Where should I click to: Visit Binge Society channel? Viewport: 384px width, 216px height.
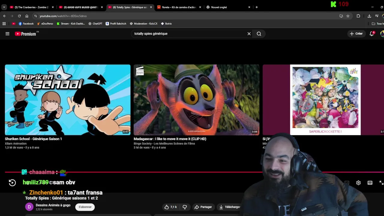point(164,144)
